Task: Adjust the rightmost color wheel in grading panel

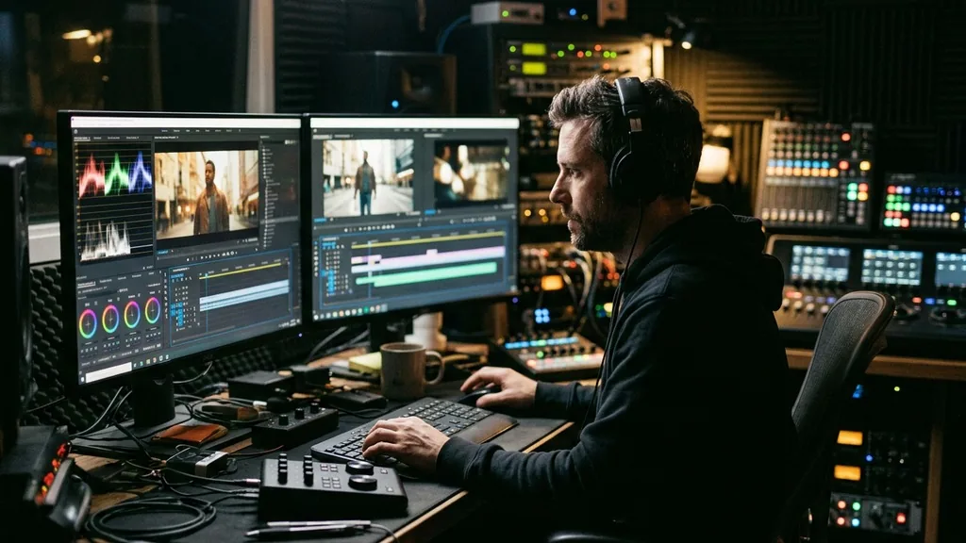Action: point(152,309)
